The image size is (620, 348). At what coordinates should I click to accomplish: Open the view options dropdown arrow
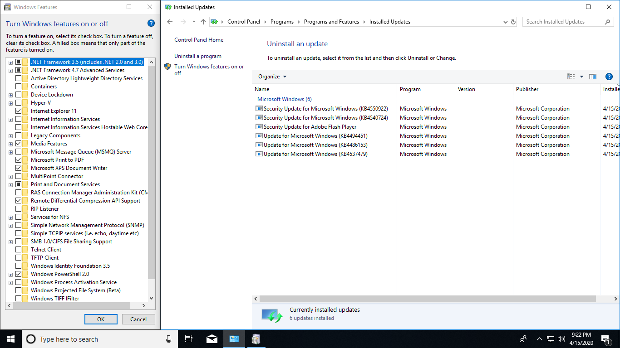(581, 77)
